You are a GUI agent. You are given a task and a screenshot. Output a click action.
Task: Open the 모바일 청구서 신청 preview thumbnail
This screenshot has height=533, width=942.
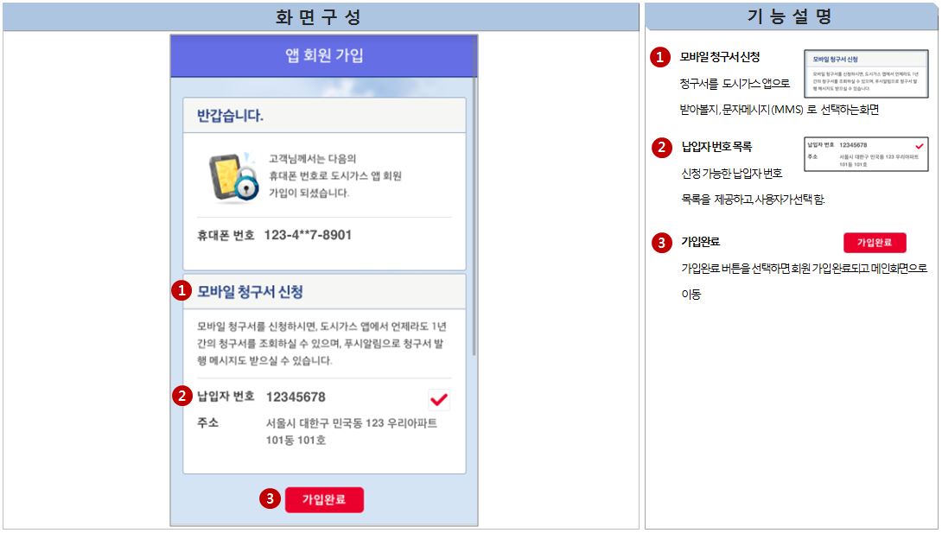click(x=865, y=73)
